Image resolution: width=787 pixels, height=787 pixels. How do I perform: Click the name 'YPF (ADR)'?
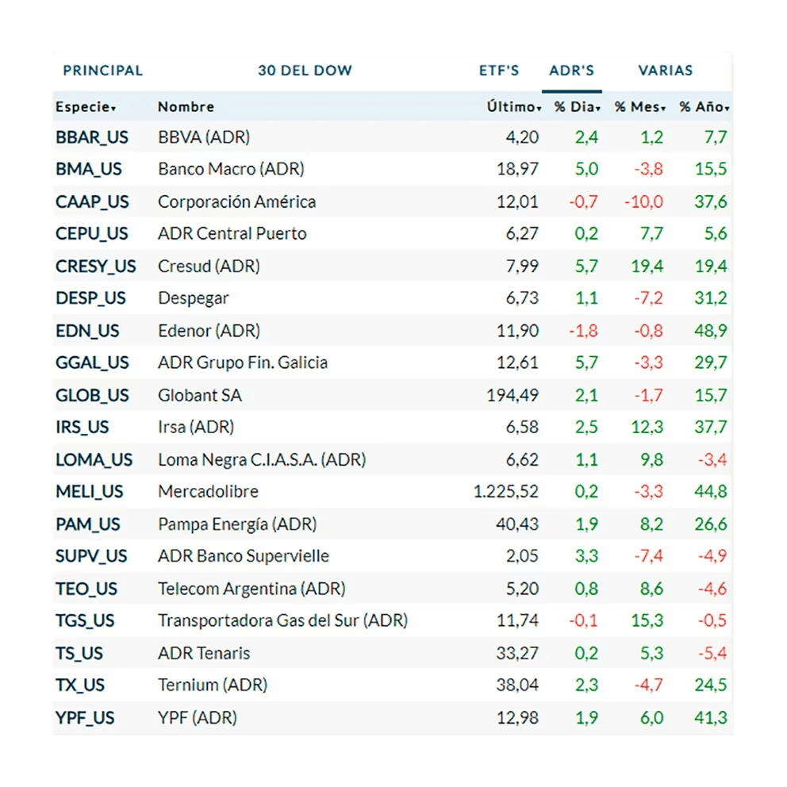[198, 718]
